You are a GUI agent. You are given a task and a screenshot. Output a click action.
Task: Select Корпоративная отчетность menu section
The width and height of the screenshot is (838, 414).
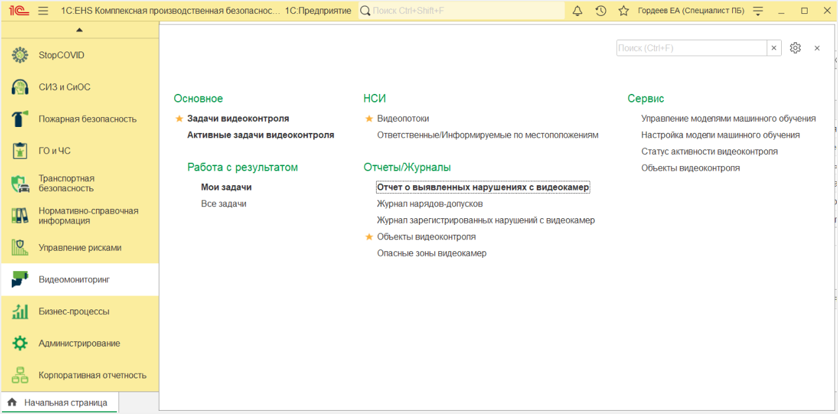[x=92, y=375]
